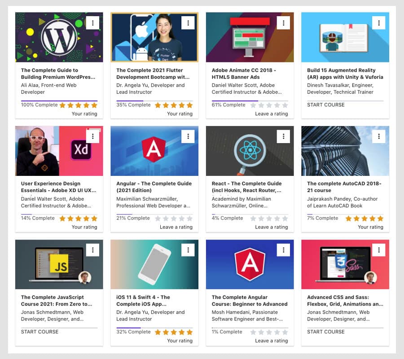Viewport: 404px width, 359px height.
Task: Start the Complete JavaScript Course 2021
Action: (x=40, y=332)
